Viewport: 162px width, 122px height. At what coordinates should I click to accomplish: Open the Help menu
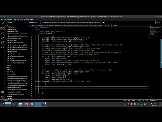pos(32,19)
